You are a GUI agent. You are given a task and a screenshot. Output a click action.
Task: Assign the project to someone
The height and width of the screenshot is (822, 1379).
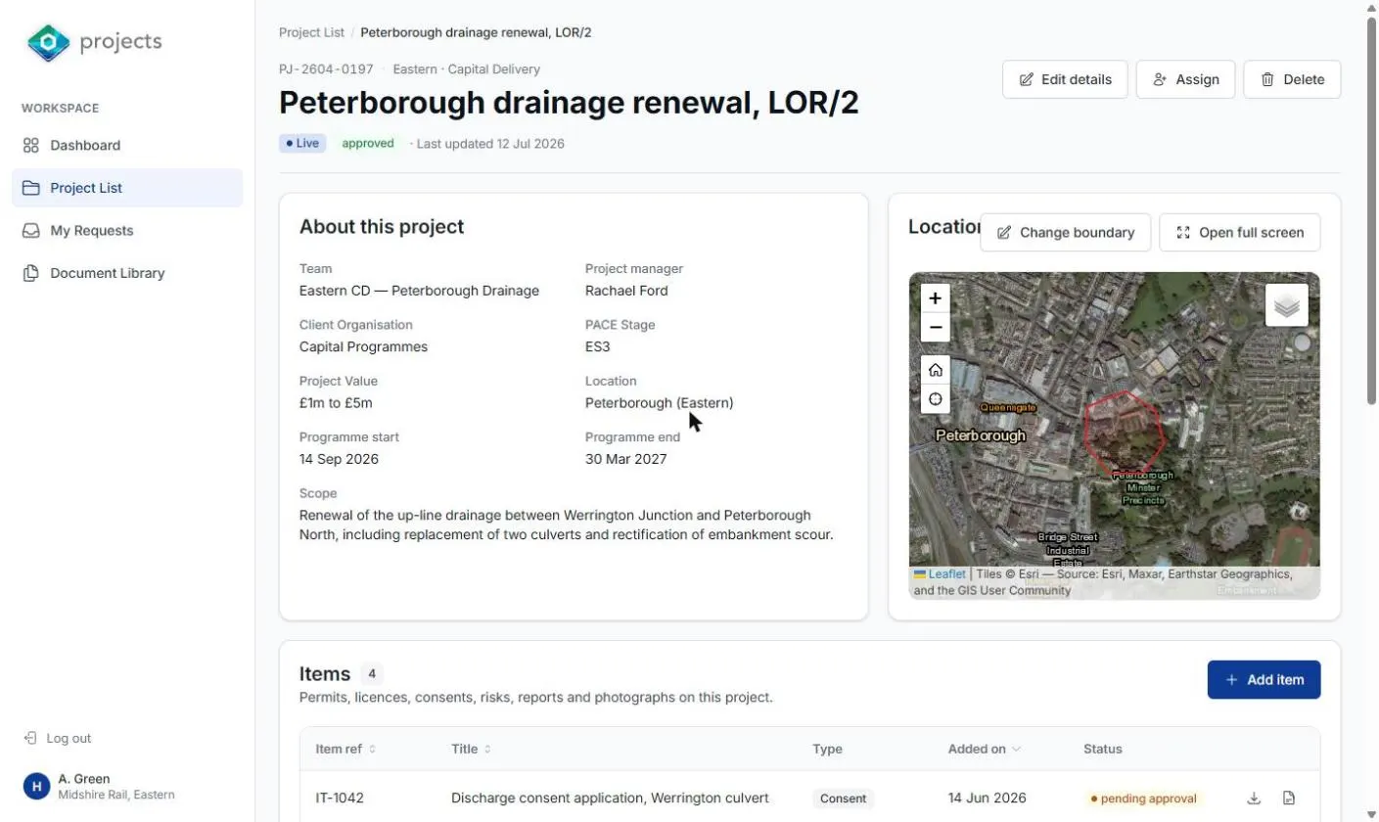coord(1185,79)
